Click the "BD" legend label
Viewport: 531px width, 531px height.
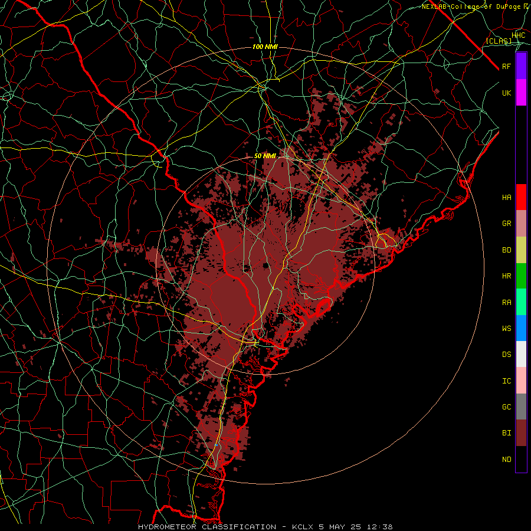tap(507, 250)
